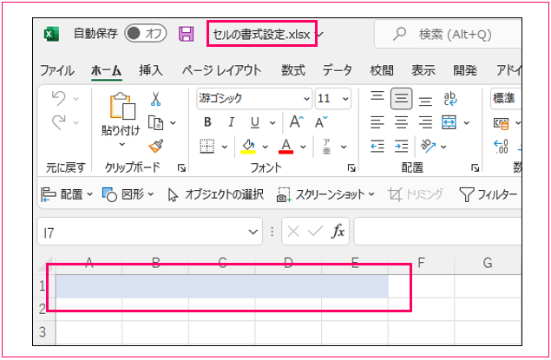The width and height of the screenshot is (551, 360).
Task: Expand the Name Box dropdown arrow
Action: 253,232
